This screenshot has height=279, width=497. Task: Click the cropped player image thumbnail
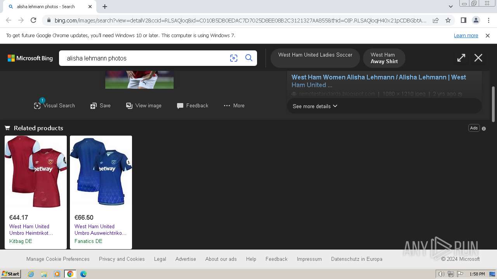click(x=139, y=80)
